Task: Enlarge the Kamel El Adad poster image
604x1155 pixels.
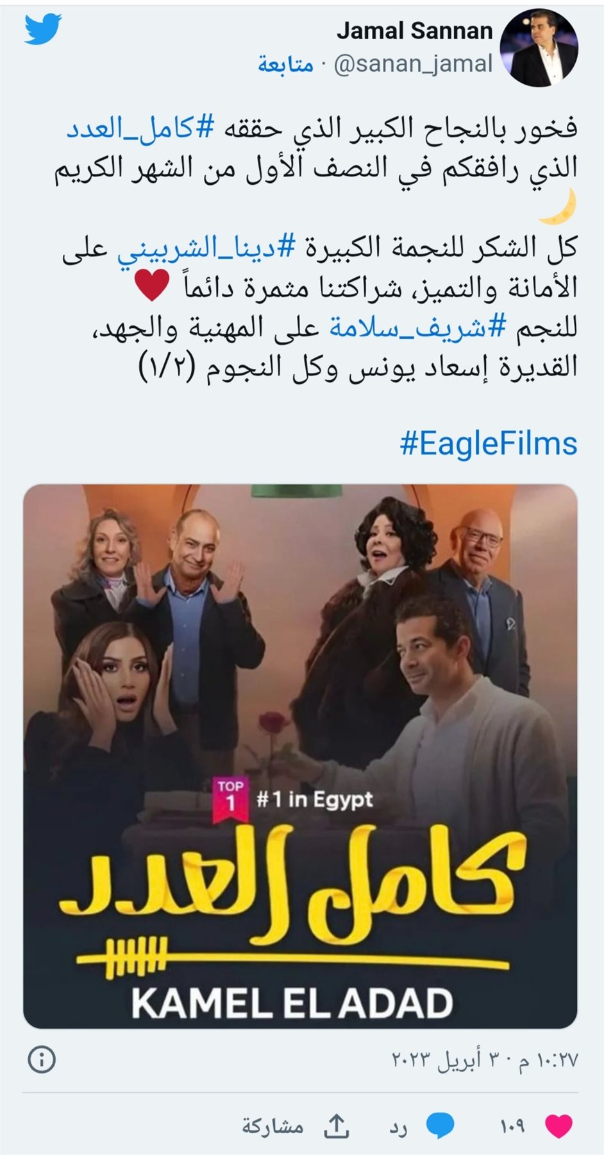Action: coord(300,756)
